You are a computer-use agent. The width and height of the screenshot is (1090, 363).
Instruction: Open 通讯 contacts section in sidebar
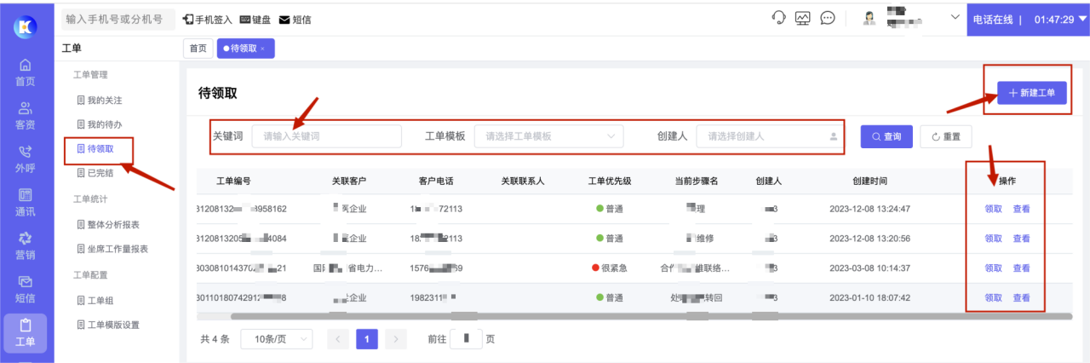coord(26,203)
